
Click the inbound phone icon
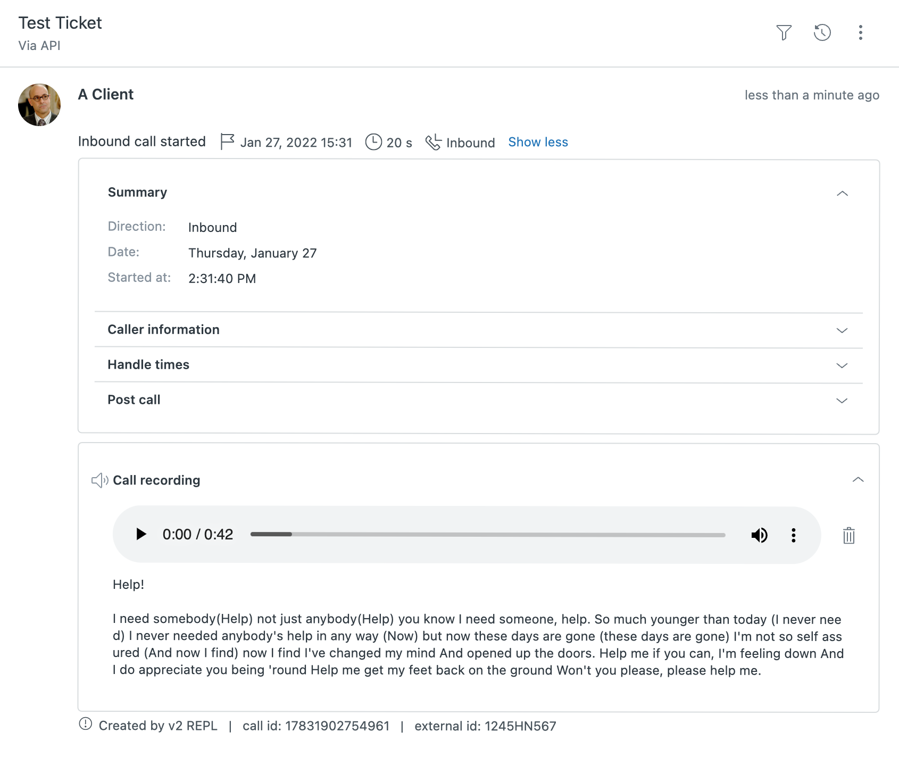tap(433, 142)
